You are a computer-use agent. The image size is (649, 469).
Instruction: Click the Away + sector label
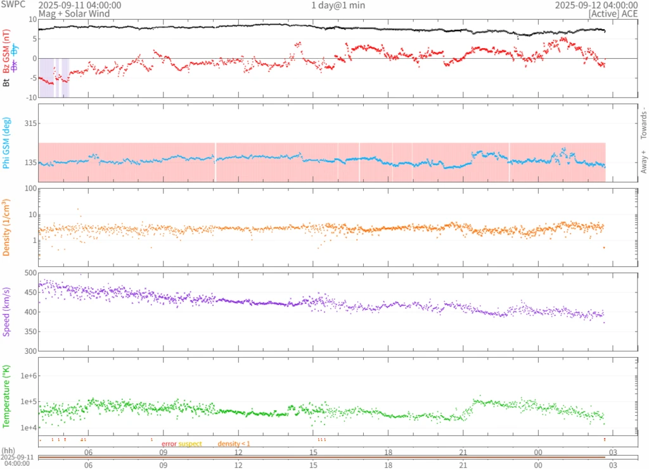pos(643,162)
